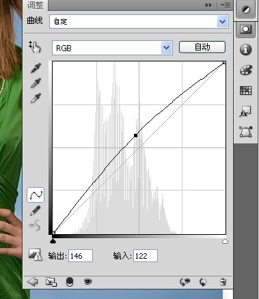Switch to the 调整 panel tab

point(36,5)
